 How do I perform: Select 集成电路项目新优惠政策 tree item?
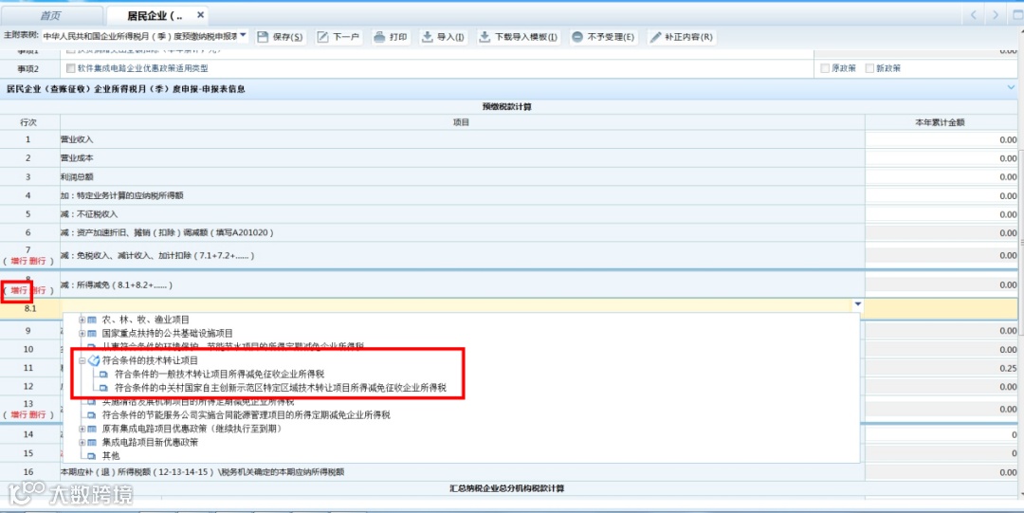click(x=150, y=443)
